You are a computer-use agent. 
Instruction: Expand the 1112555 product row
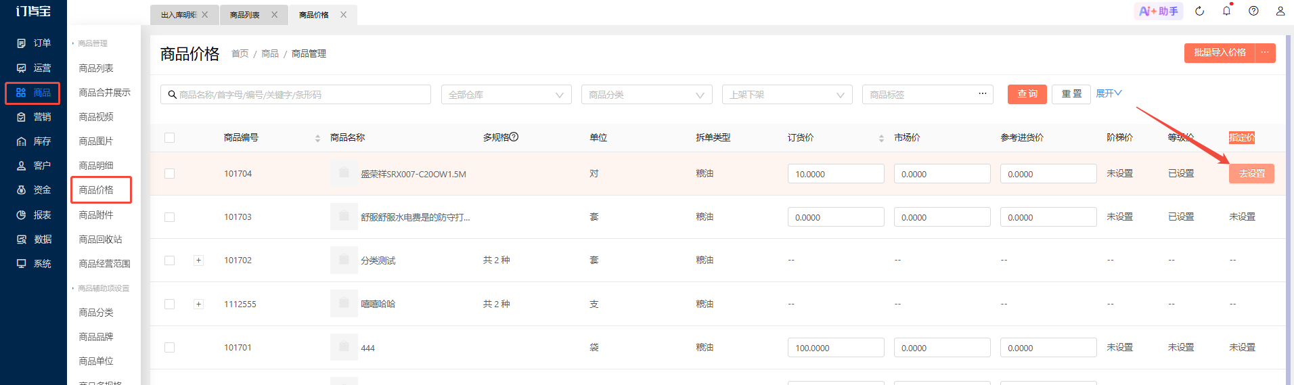click(198, 304)
